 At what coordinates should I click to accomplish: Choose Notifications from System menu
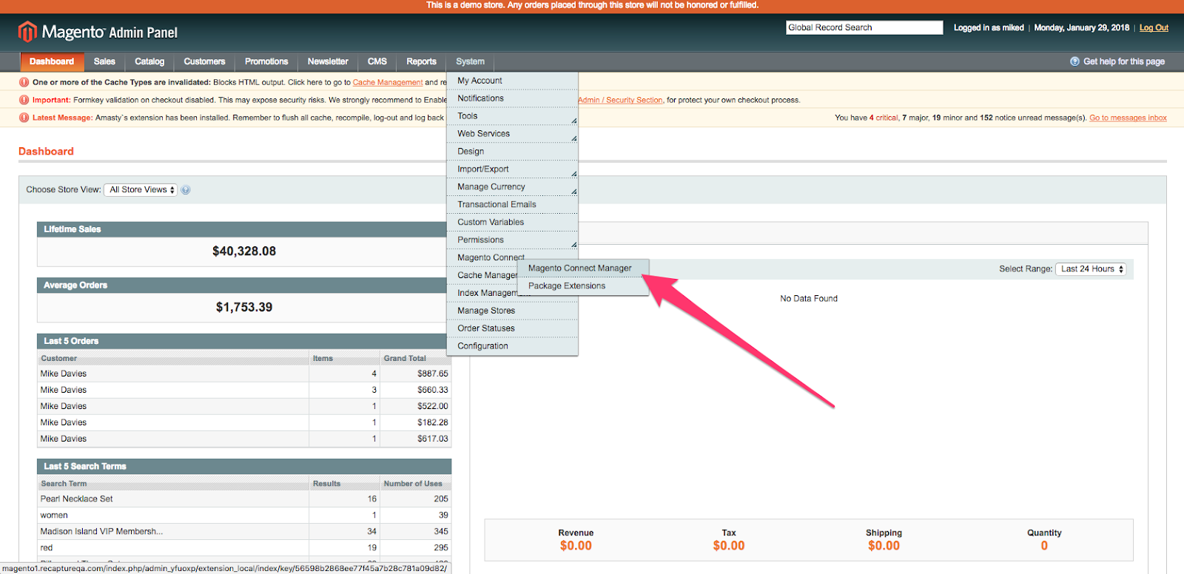coord(512,98)
